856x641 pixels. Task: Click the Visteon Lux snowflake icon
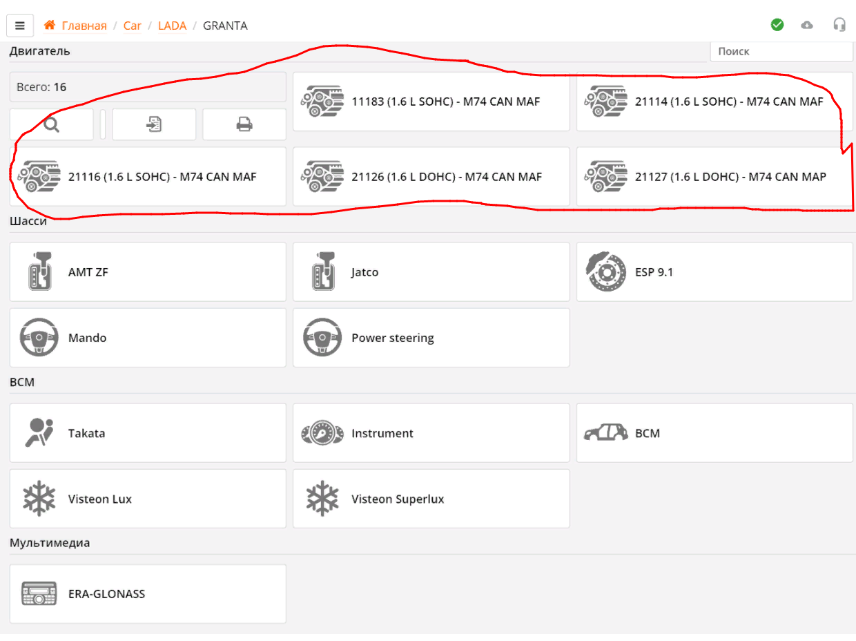click(x=39, y=499)
